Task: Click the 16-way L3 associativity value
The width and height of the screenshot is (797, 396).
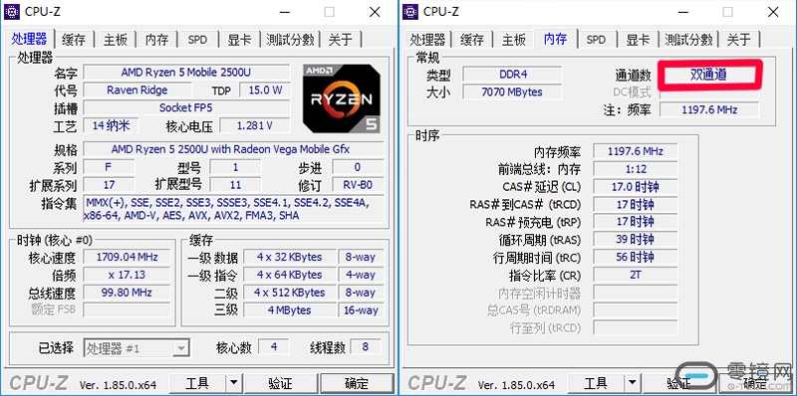Action: click(x=361, y=310)
